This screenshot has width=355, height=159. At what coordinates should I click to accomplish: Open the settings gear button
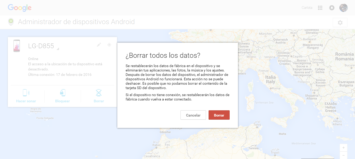click(x=340, y=23)
